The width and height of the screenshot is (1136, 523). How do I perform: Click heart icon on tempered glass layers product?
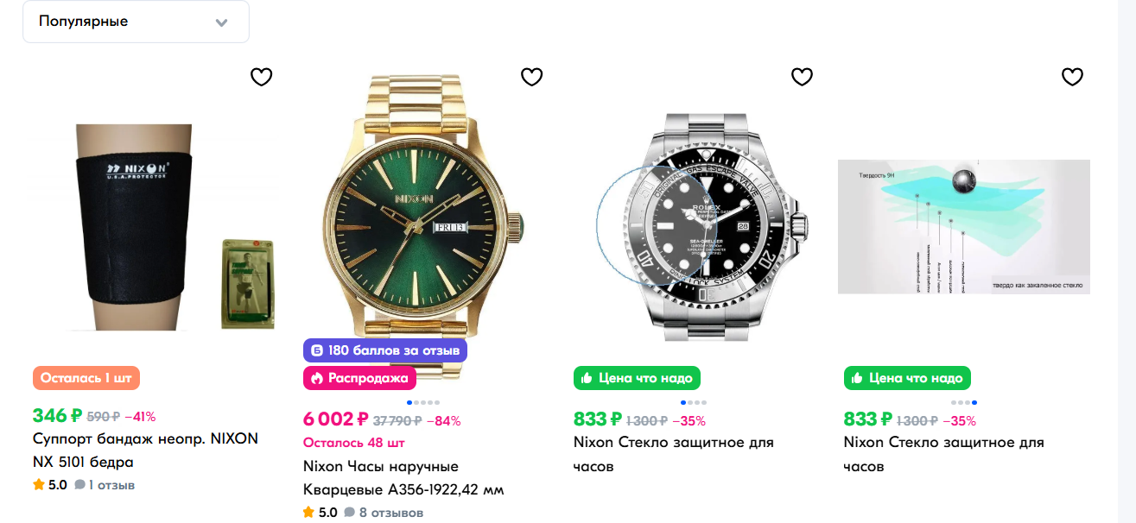click(x=1072, y=77)
